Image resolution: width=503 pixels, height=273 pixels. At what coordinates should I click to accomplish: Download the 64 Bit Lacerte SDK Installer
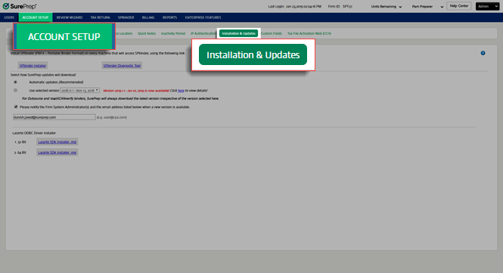(x=57, y=152)
